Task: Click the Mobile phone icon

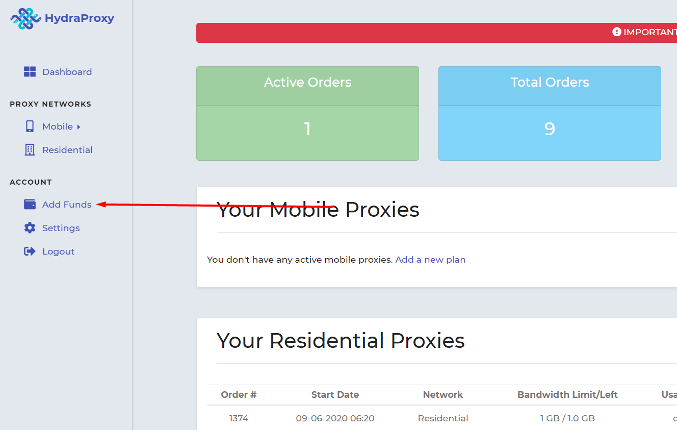Action: coord(30,127)
